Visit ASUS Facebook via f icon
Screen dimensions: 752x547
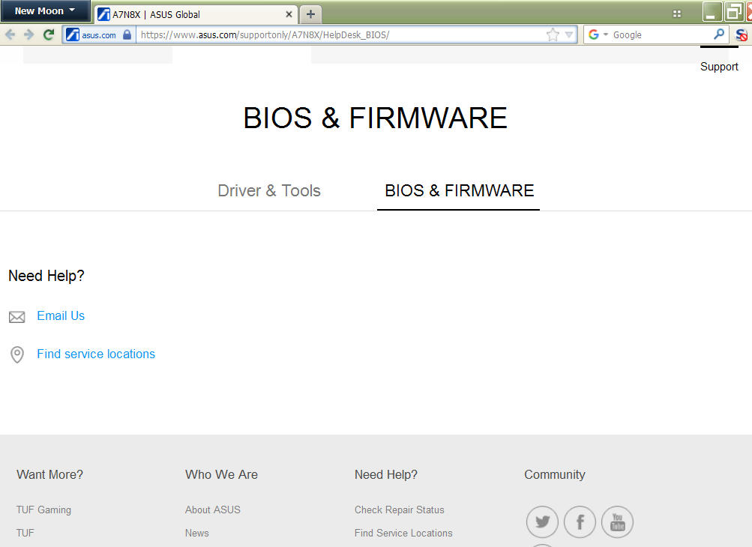click(580, 522)
